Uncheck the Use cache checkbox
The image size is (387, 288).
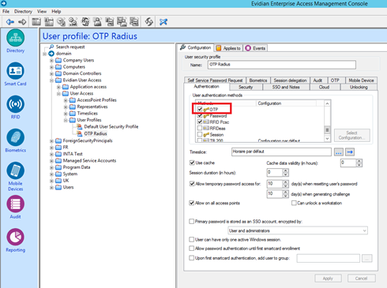pos(192,163)
